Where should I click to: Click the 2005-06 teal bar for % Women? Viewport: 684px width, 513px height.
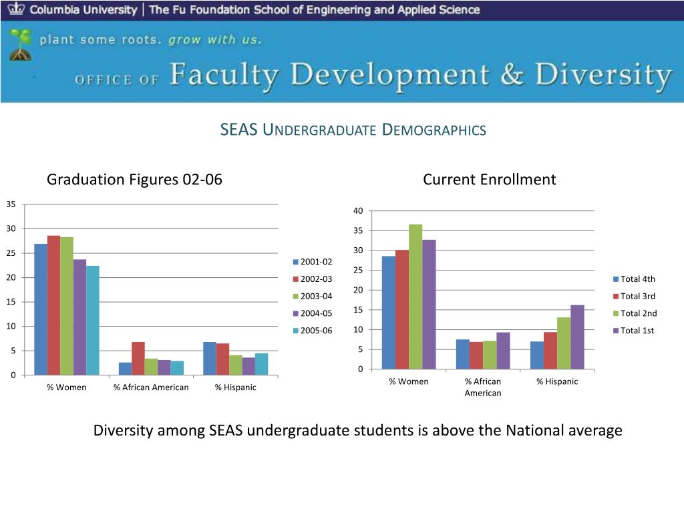pyautogui.click(x=92, y=320)
